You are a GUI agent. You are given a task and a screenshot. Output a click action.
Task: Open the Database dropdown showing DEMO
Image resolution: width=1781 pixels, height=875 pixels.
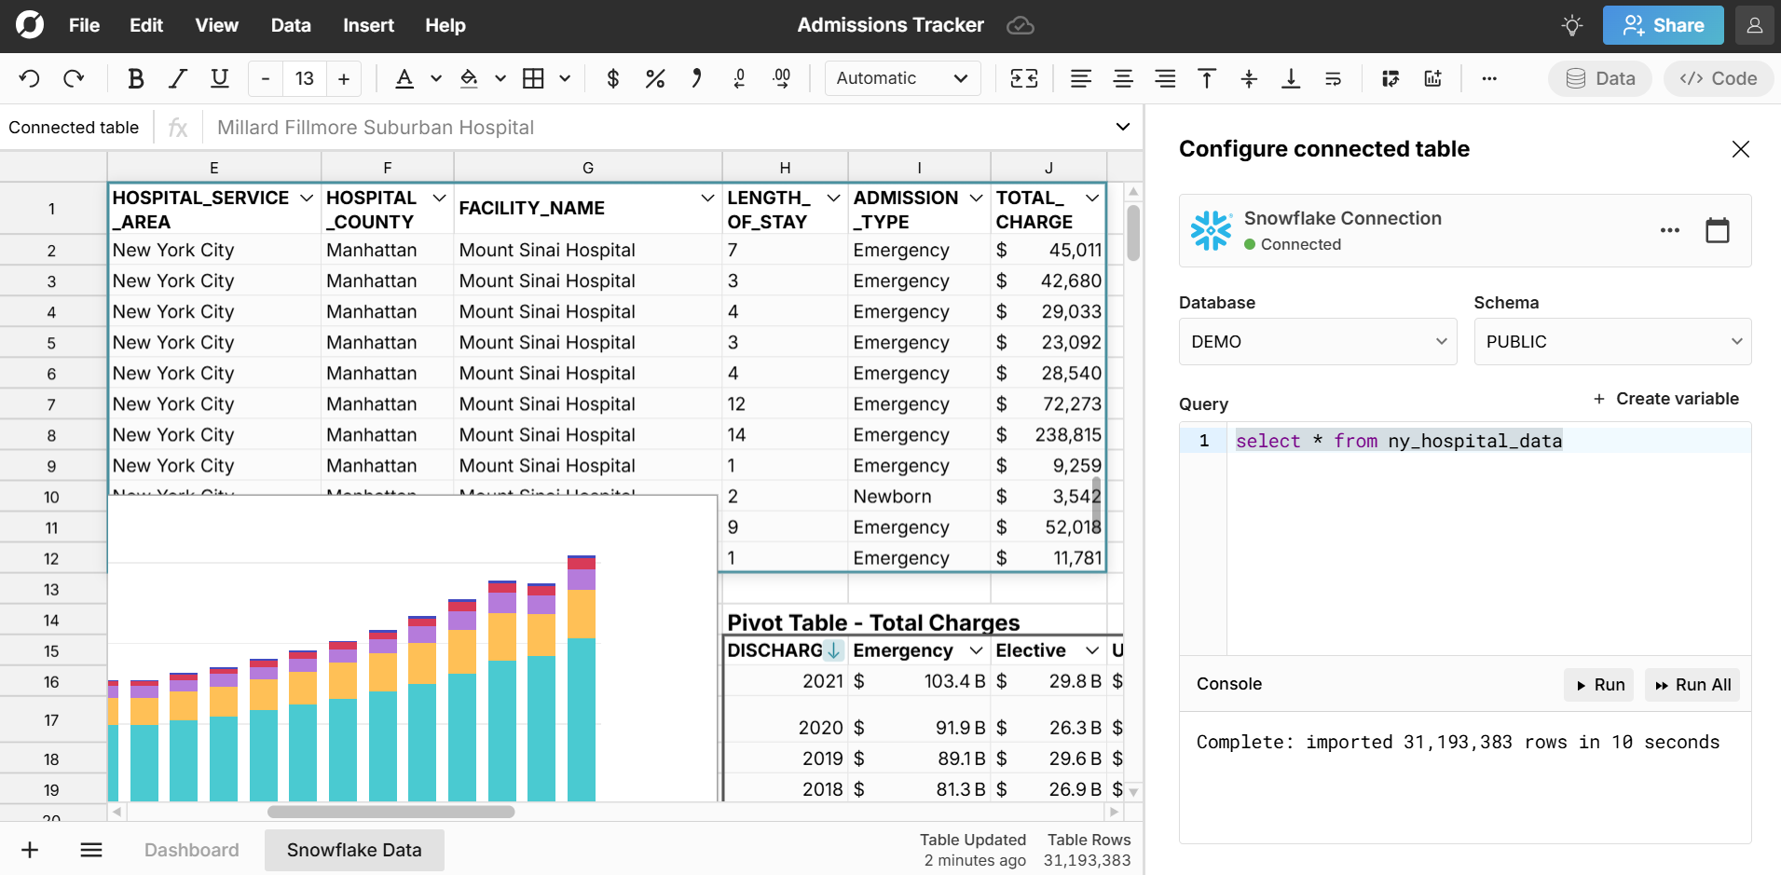(x=1317, y=341)
